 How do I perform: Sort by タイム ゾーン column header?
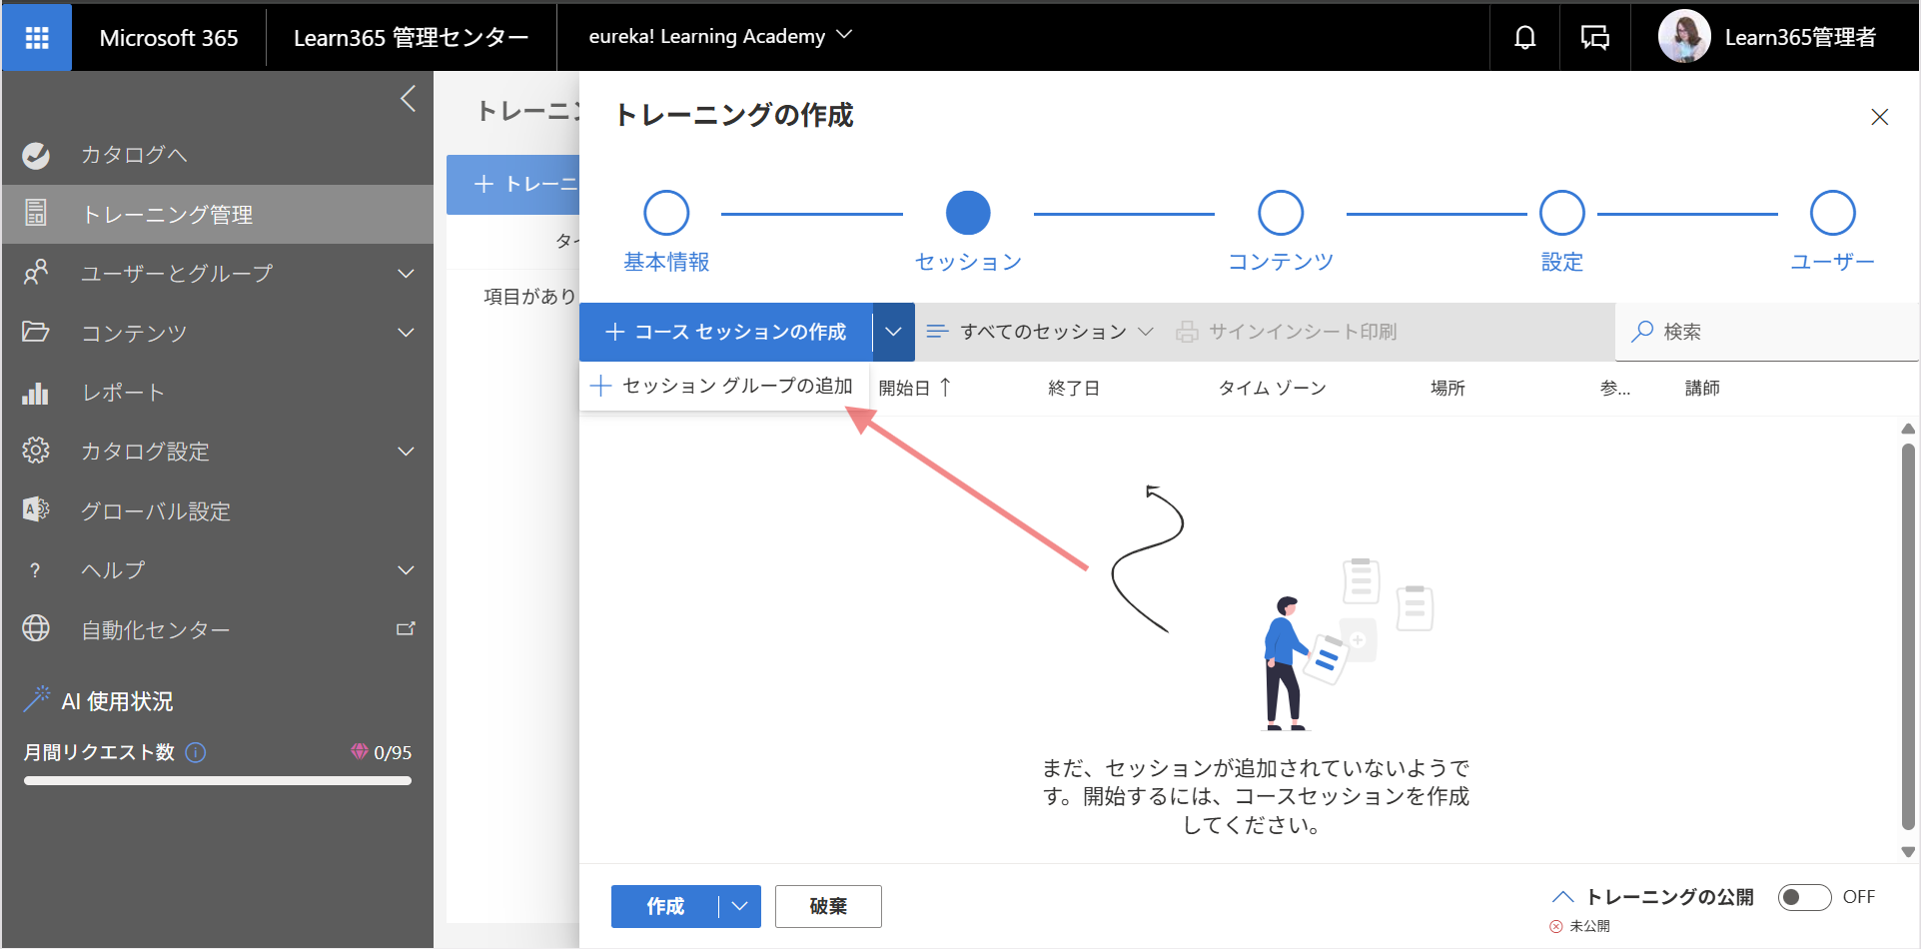(x=1272, y=388)
